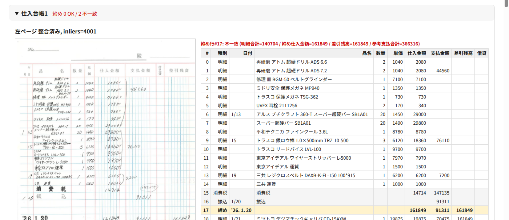The width and height of the screenshot is (509, 220).
Task: Select 三共 レジクロスペルト DAXB-K-FL-150 cell
Action: point(314,175)
